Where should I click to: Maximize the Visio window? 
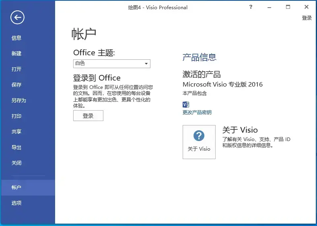(x=288, y=7)
